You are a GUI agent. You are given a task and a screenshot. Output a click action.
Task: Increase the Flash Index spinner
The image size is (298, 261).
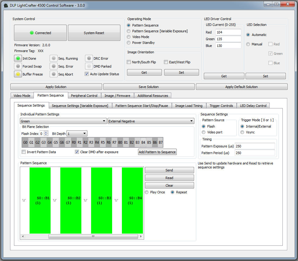[46, 132]
